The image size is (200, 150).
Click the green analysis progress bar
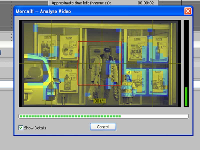[70, 116]
